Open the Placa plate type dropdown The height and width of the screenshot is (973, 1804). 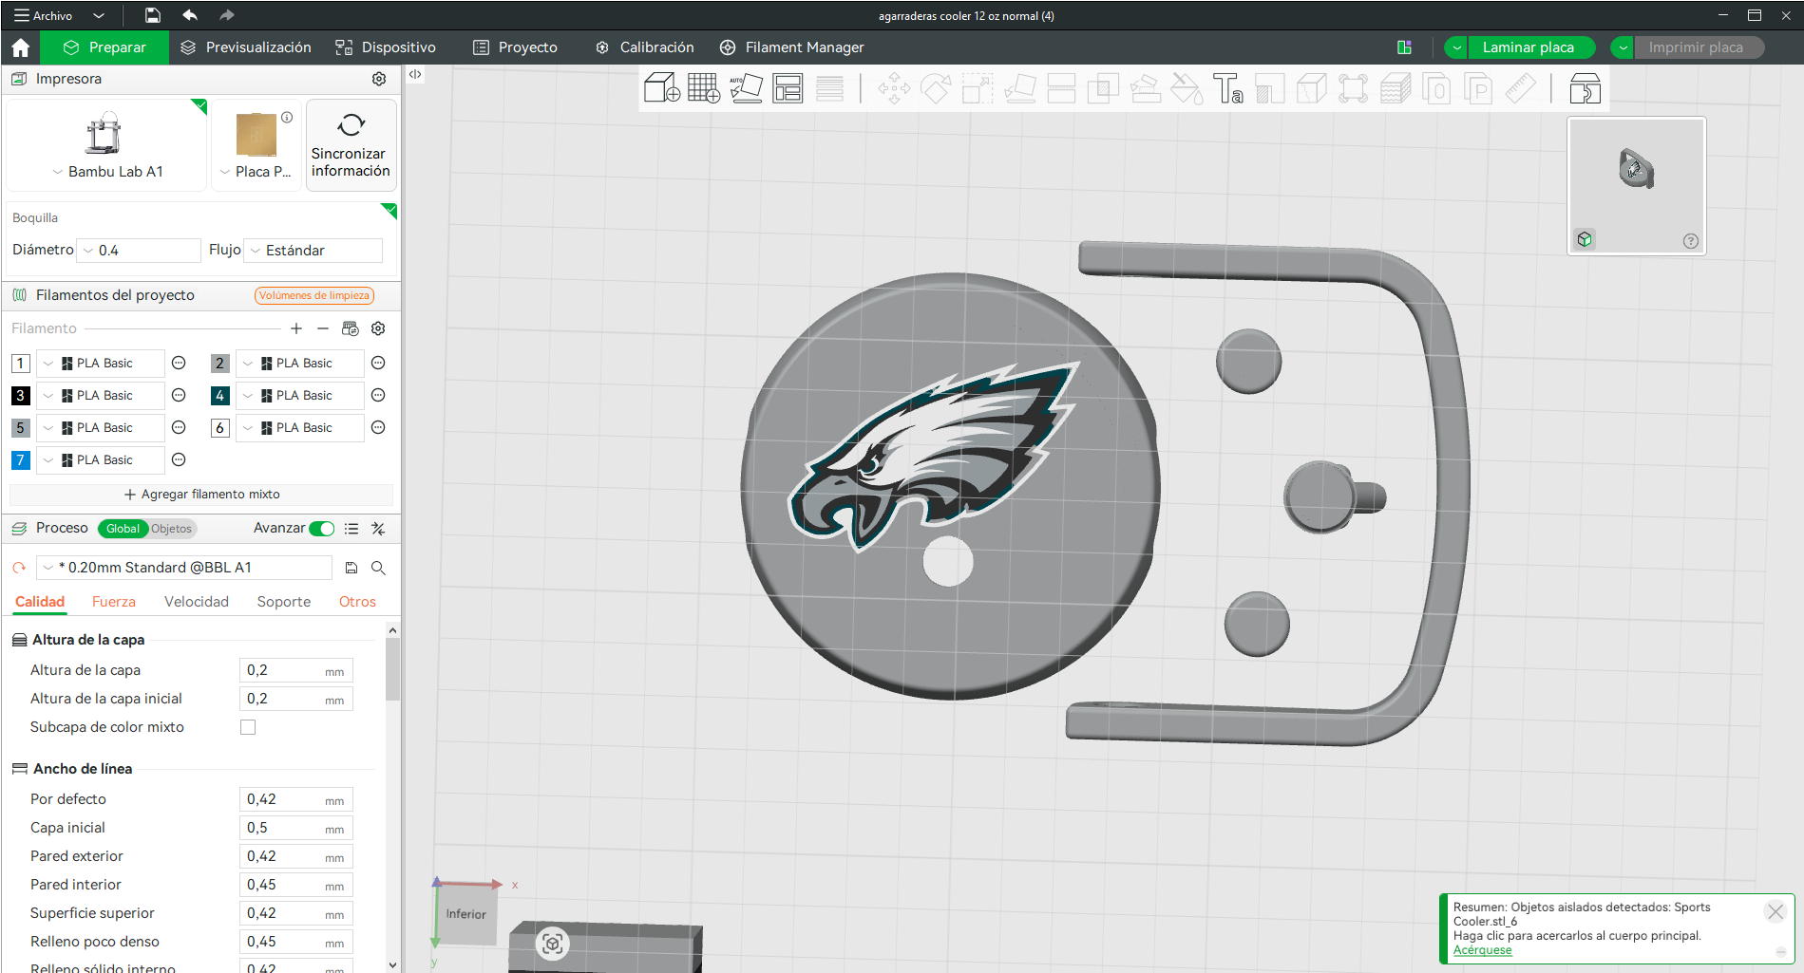[256, 172]
